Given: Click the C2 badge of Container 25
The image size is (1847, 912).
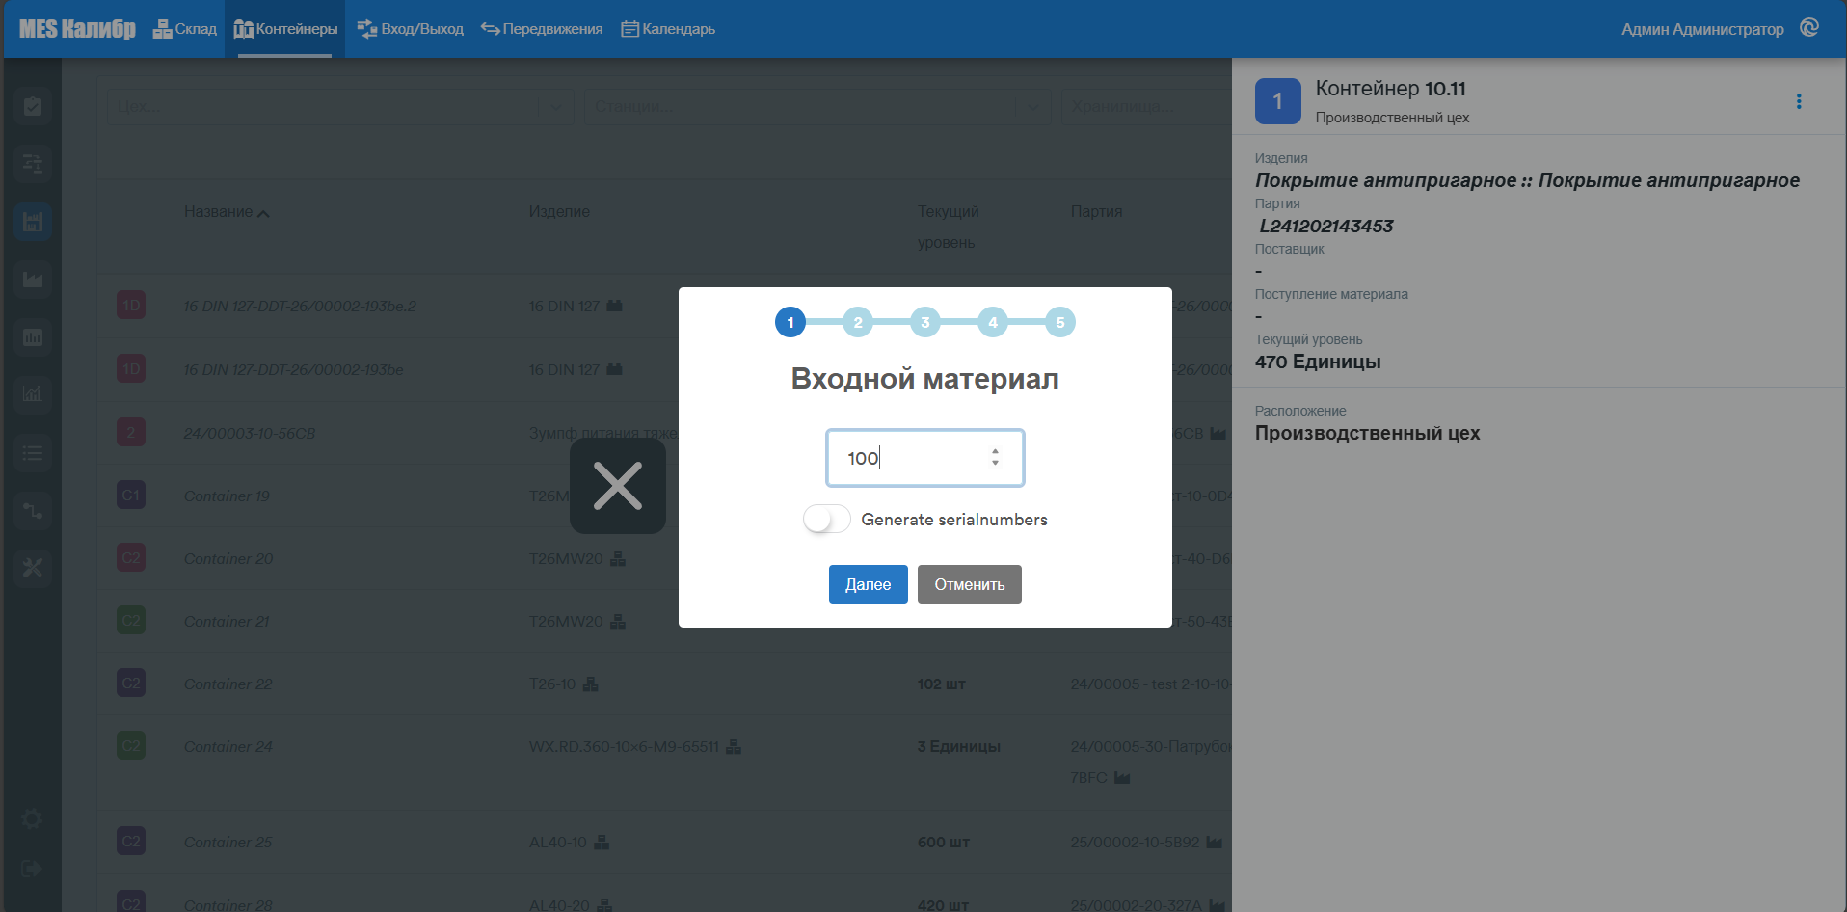Looking at the screenshot, I should pos(131,842).
